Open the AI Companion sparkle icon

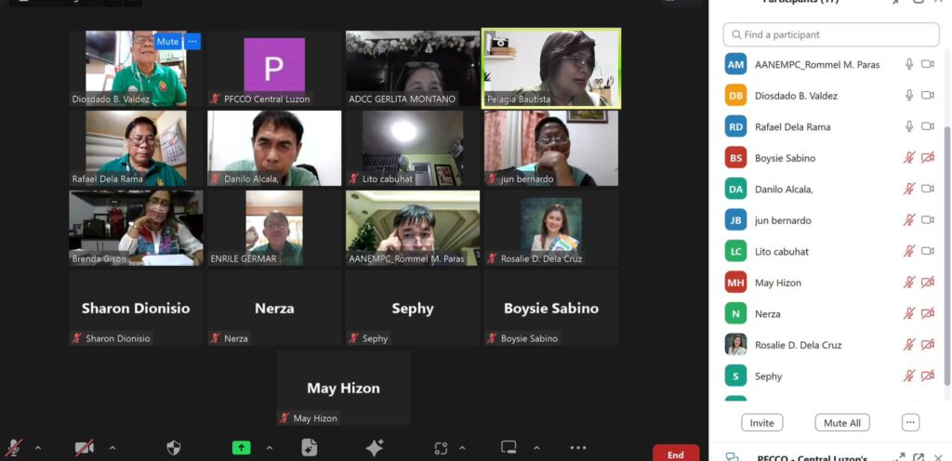tap(375, 448)
